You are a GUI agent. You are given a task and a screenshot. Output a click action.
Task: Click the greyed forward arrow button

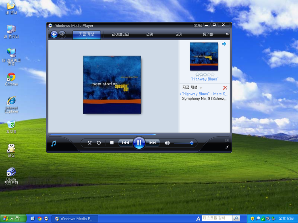(x=62, y=34)
